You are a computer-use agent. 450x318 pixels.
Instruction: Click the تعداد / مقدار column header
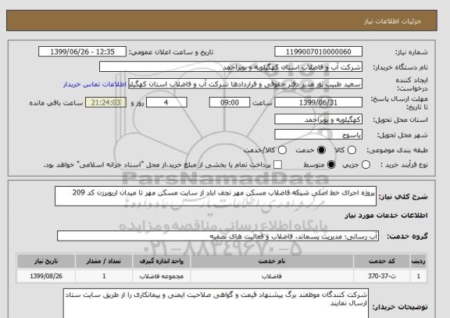[x=104, y=261]
